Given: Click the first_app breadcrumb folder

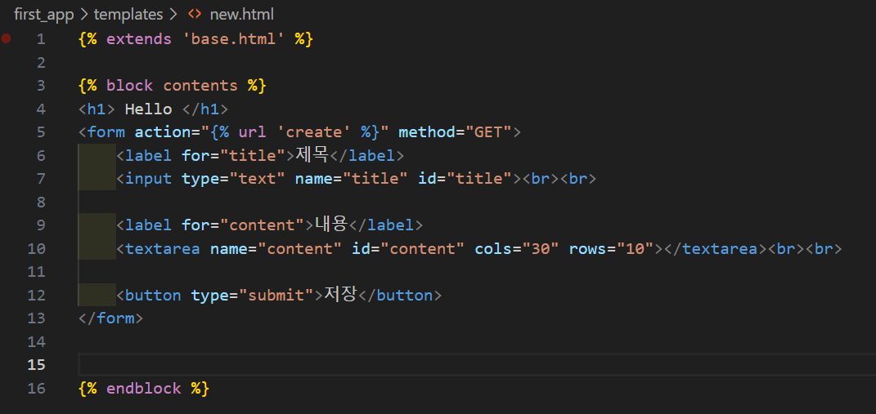Looking at the screenshot, I should pyautogui.click(x=43, y=15).
